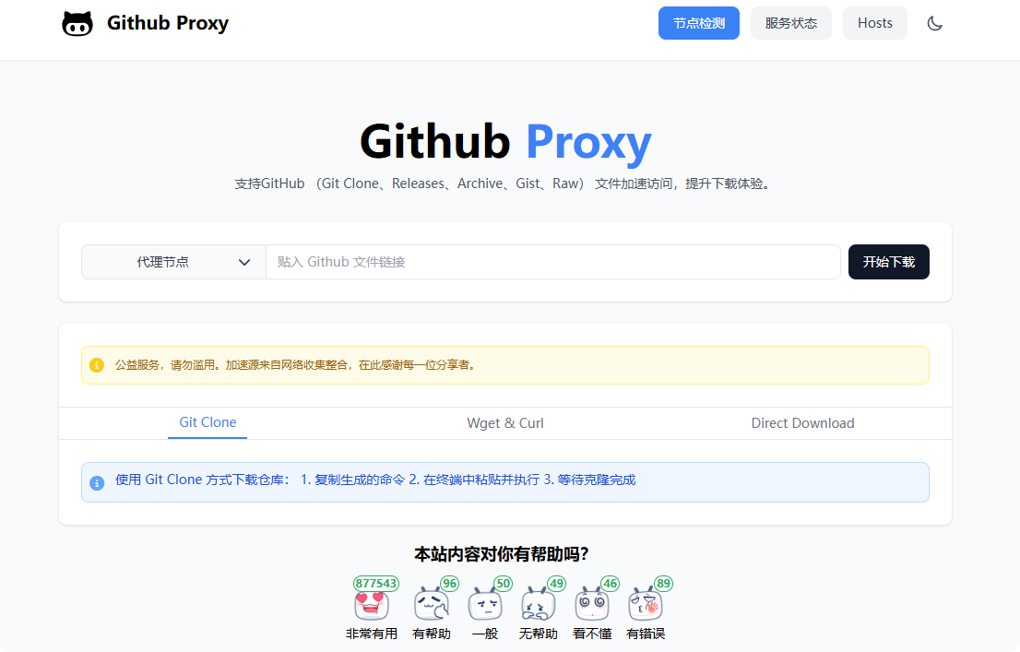Switch to the Direct Download tab
1020x652 pixels.
pos(802,423)
